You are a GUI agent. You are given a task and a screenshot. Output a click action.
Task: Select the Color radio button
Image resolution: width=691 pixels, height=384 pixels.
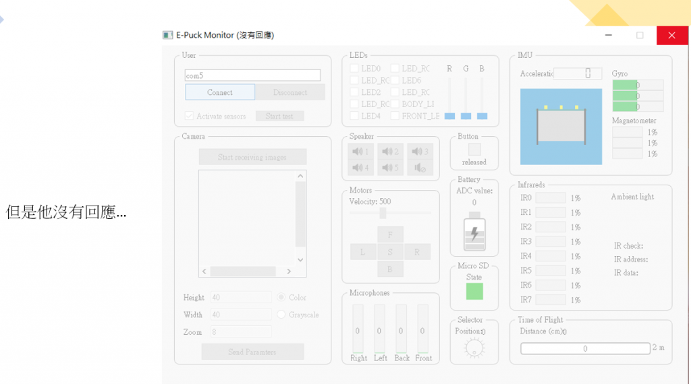point(281,297)
